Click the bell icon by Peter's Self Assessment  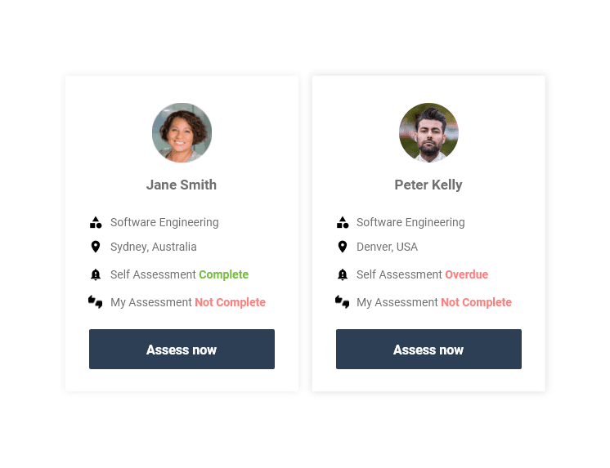click(x=343, y=274)
